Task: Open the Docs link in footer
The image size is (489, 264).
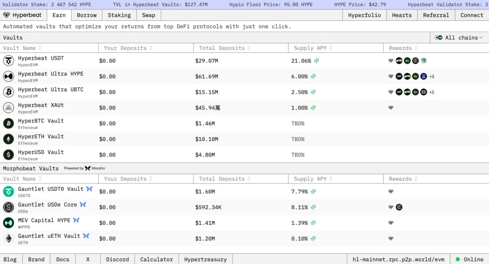Action: [63, 259]
